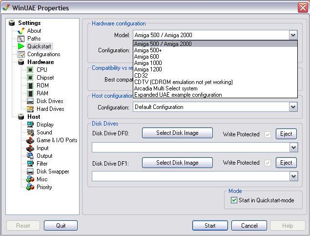Screen dimensions: 310x236
Task: Click the WinUAE title bar logo icon
Action: [6, 8]
